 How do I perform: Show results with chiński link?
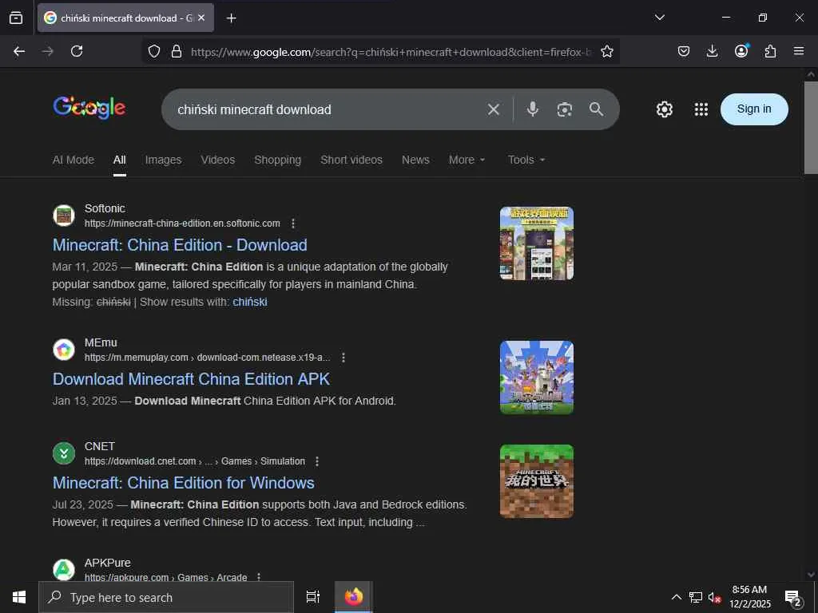click(250, 302)
